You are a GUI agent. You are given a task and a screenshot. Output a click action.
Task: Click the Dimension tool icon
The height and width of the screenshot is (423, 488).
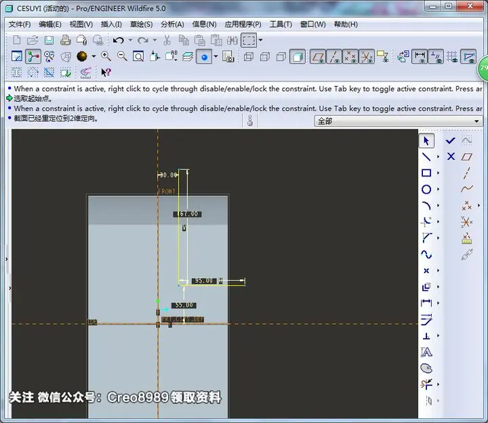click(x=426, y=303)
